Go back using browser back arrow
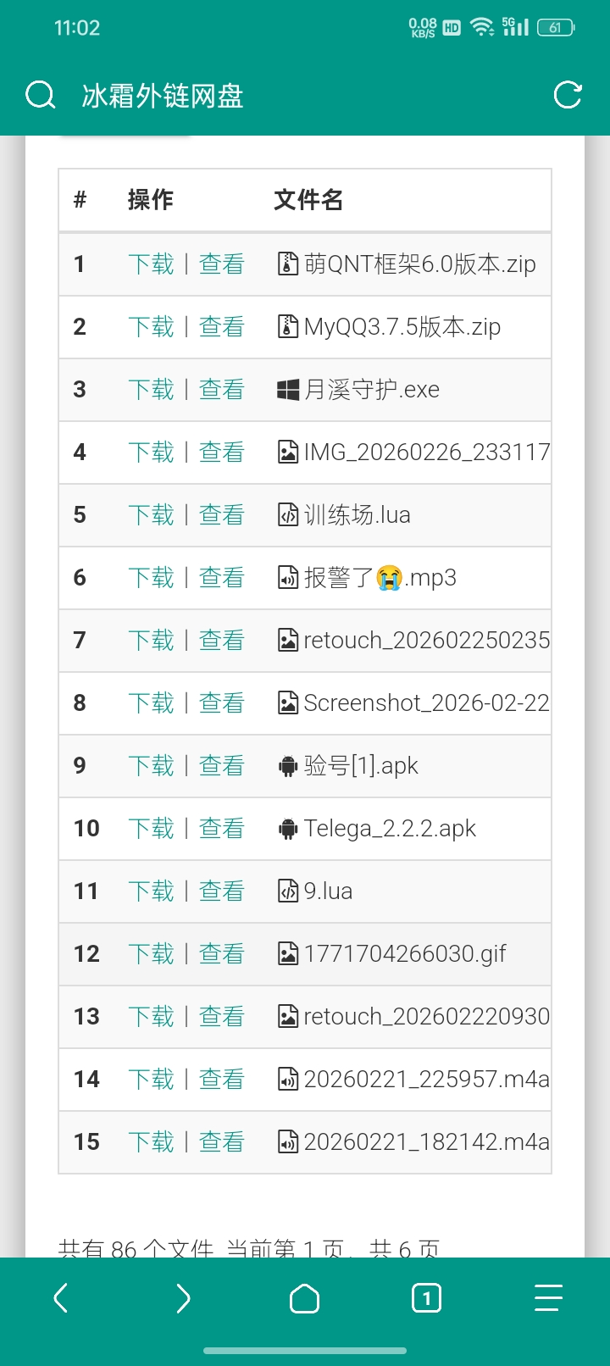 click(61, 1297)
